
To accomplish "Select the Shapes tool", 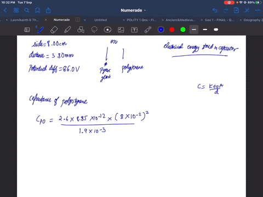I will coord(81,30).
